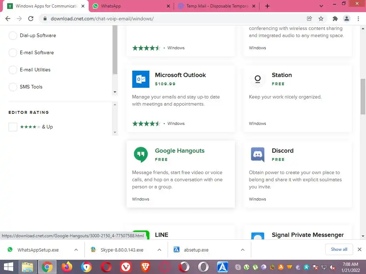Click the category list scrollbar thumb
Viewport: 366px width, 274px height.
coord(115,50)
